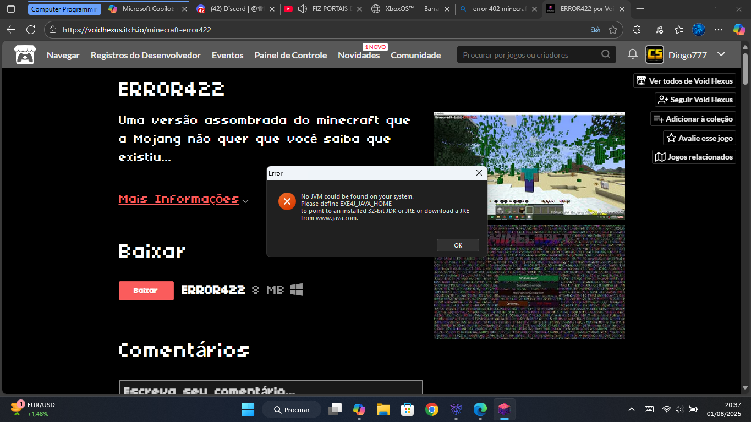Open Task View in the taskbar

pyautogui.click(x=335, y=409)
